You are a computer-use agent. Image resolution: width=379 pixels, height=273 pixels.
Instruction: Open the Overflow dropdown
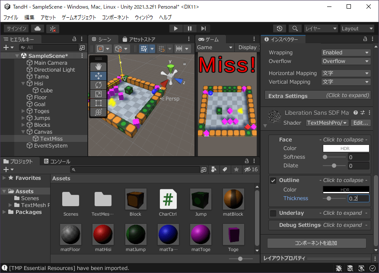(x=346, y=61)
